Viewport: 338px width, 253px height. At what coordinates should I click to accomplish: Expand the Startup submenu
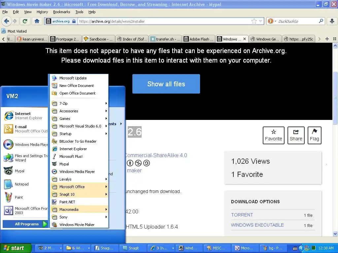[79, 134]
